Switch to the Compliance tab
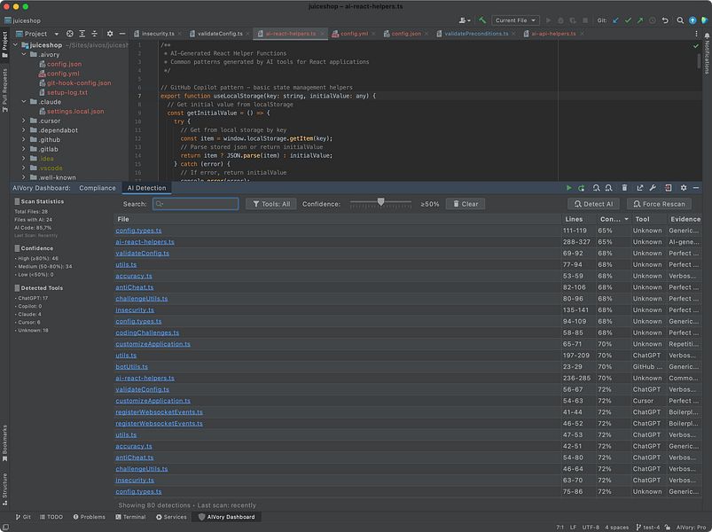Image resolution: width=712 pixels, height=532 pixels. 98,188
